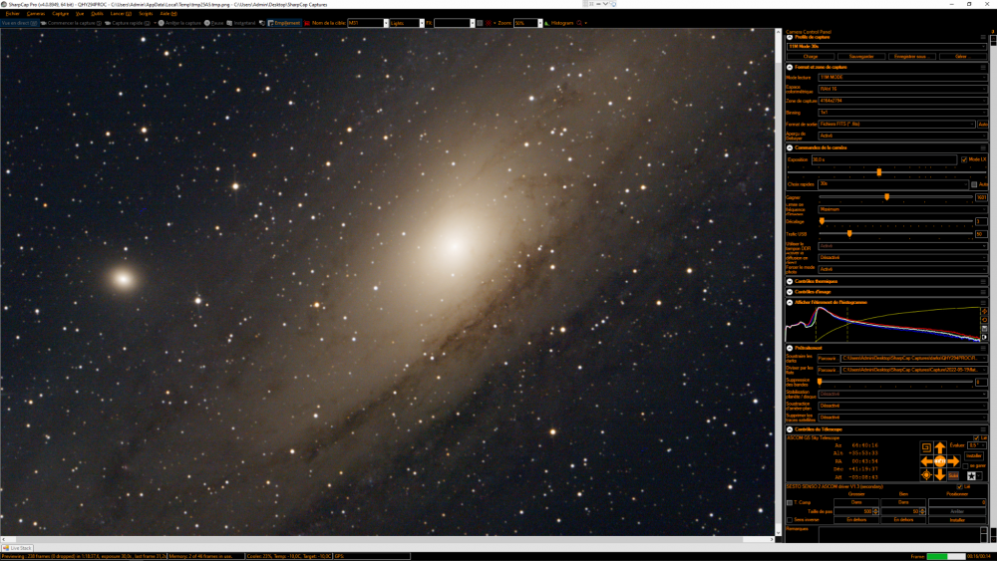Click the Exposition value field
The width and height of the screenshot is (997, 561).
882,159
